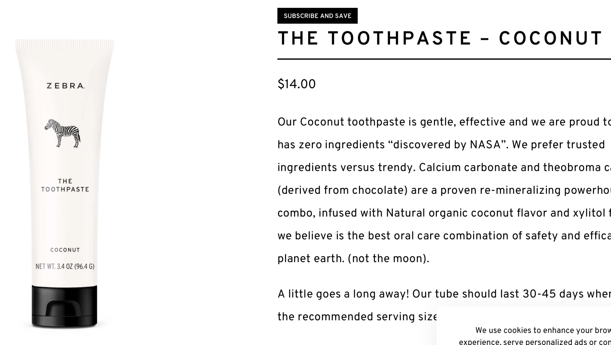Open the Subscribe and Save offer
Image resolution: width=611 pixels, height=345 pixels.
(317, 15)
